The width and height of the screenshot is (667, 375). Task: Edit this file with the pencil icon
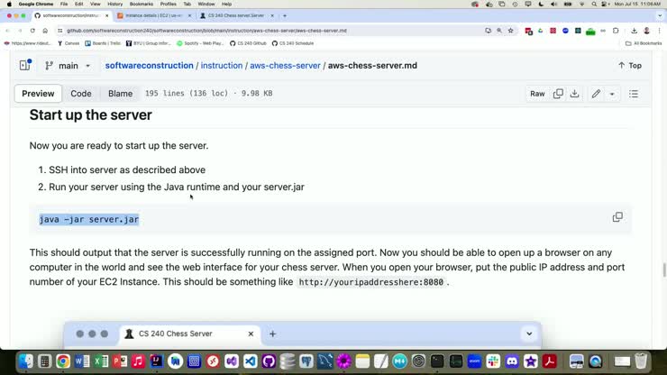[x=596, y=94]
